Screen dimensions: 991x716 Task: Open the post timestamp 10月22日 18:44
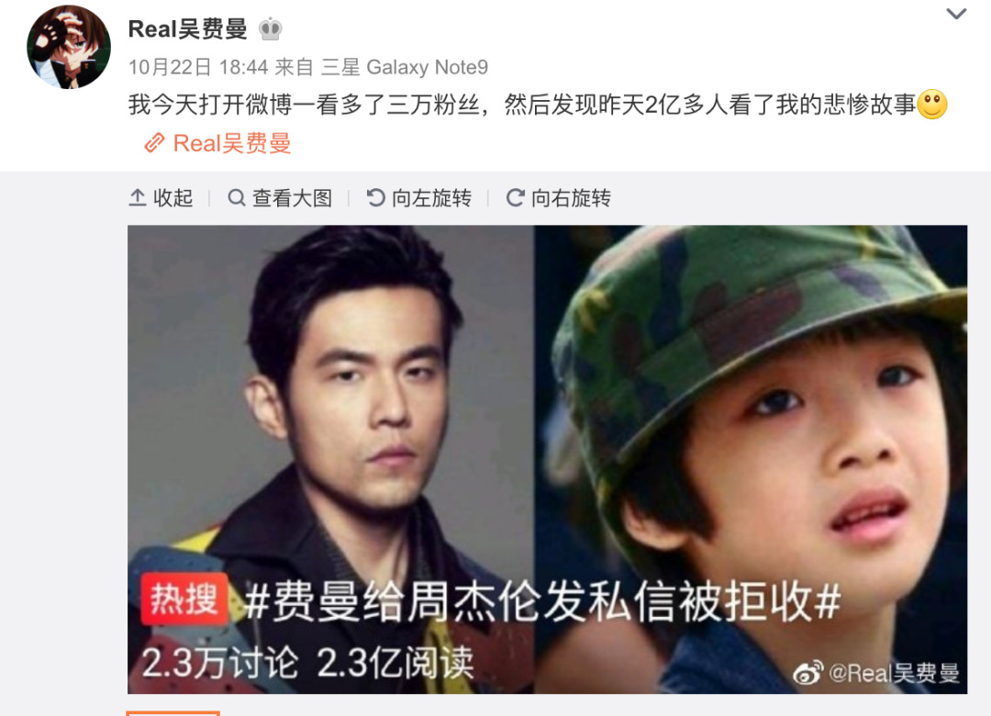pyautogui.click(x=198, y=67)
